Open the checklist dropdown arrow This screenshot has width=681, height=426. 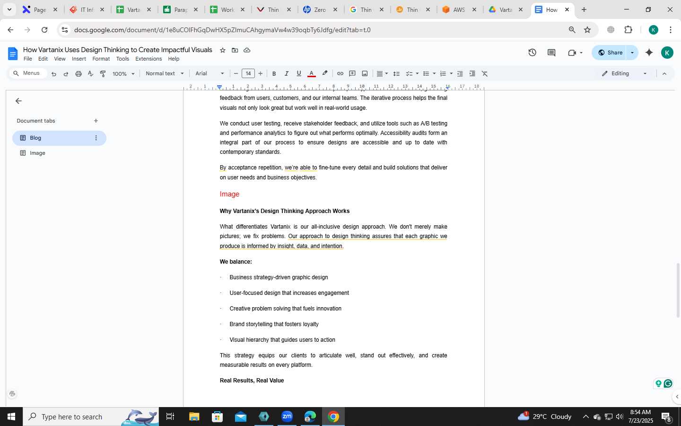[x=417, y=74]
